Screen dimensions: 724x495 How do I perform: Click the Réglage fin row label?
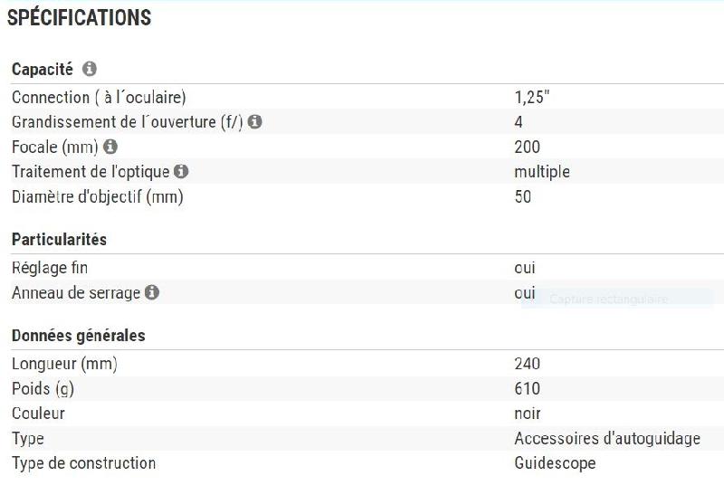(50, 268)
